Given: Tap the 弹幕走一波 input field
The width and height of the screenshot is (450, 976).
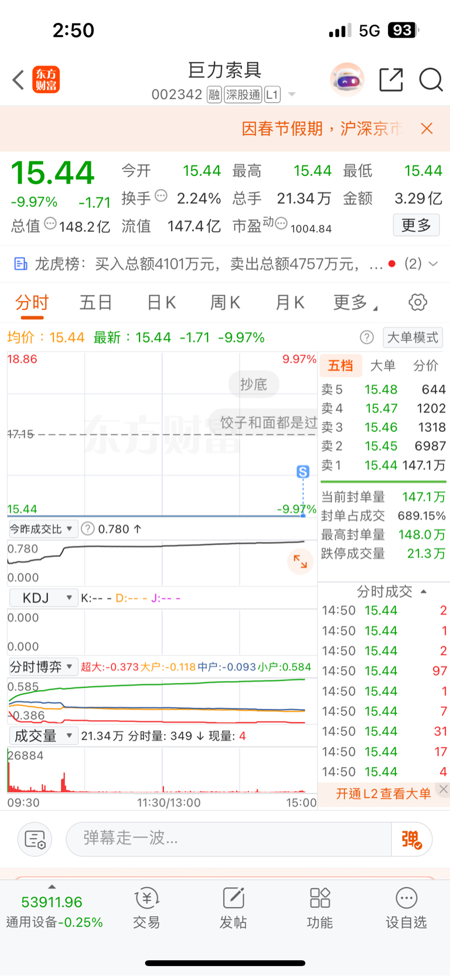Looking at the screenshot, I should tap(229, 839).
